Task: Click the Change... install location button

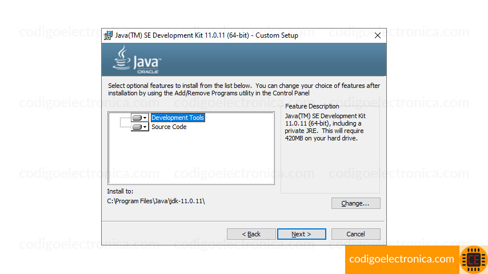Action: (356, 203)
